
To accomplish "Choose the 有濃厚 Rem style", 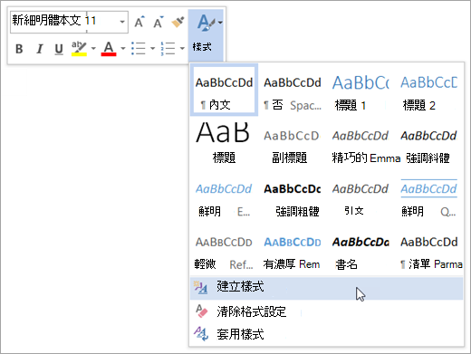I will pyautogui.click(x=293, y=253).
